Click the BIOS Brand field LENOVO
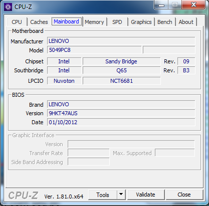The image size is (209, 206). point(121,104)
